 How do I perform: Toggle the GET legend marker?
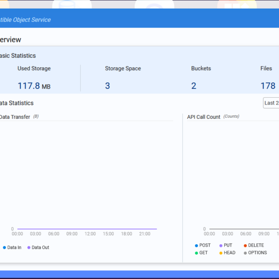point(196,253)
